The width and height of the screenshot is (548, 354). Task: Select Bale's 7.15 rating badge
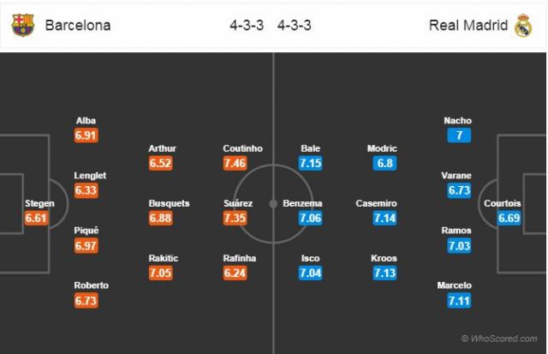click(x=310, y=163)
